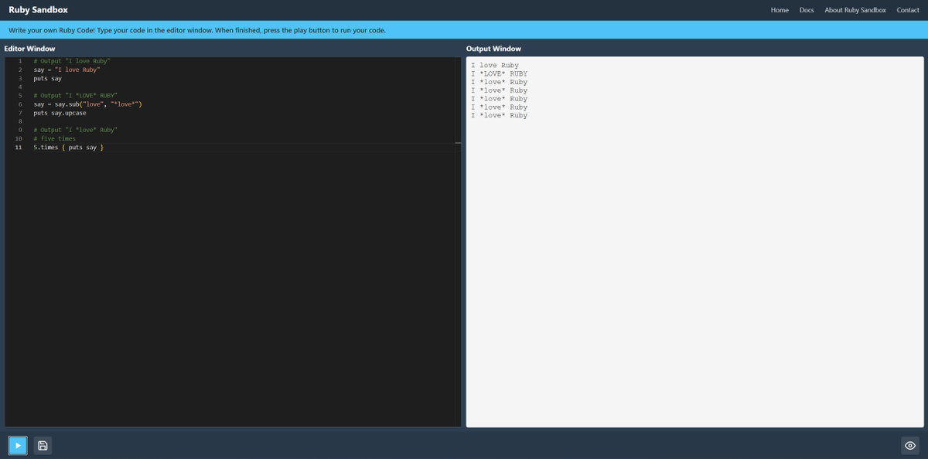
Task: Click comment '# Output "I *love* Ruby"' on line 9
Action: coord(75,130)
